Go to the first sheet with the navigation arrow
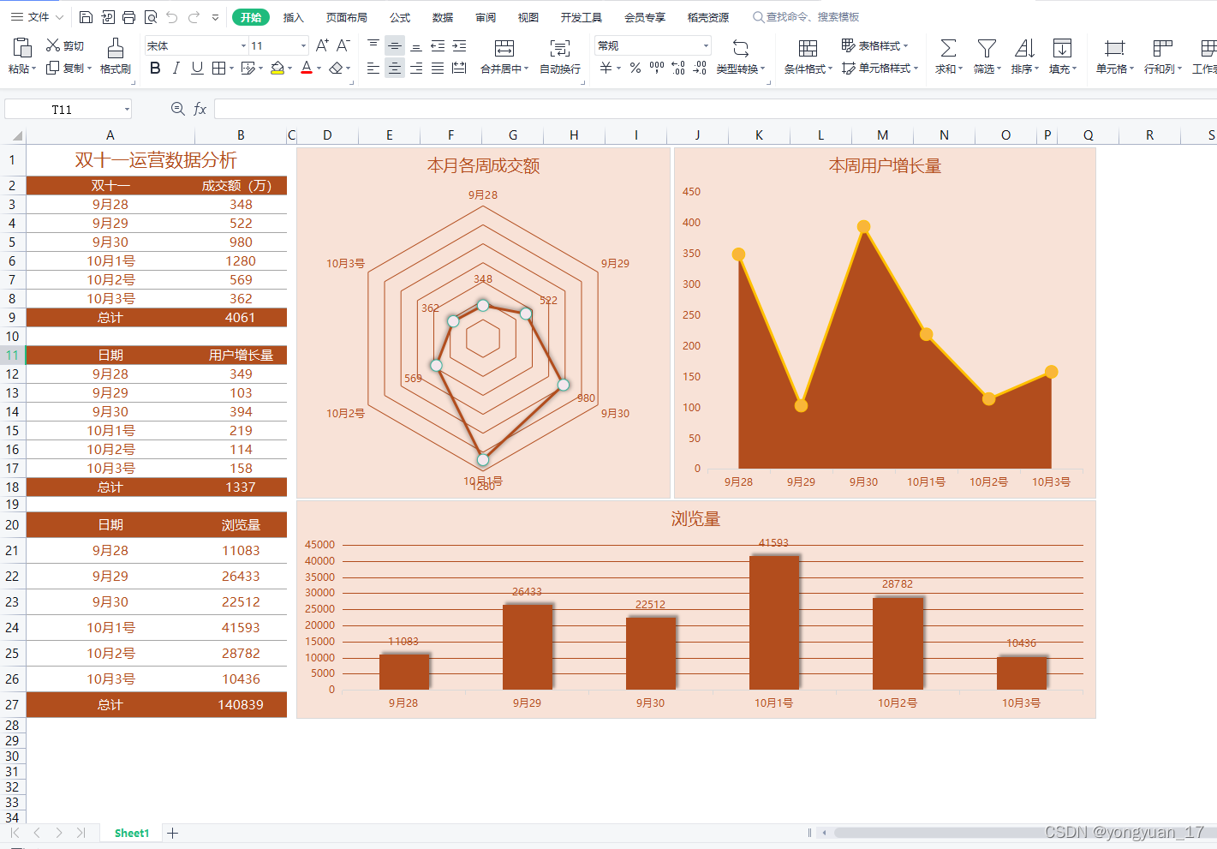The height and width of the screenshot is (849, 1217). (x=15, y=833)
